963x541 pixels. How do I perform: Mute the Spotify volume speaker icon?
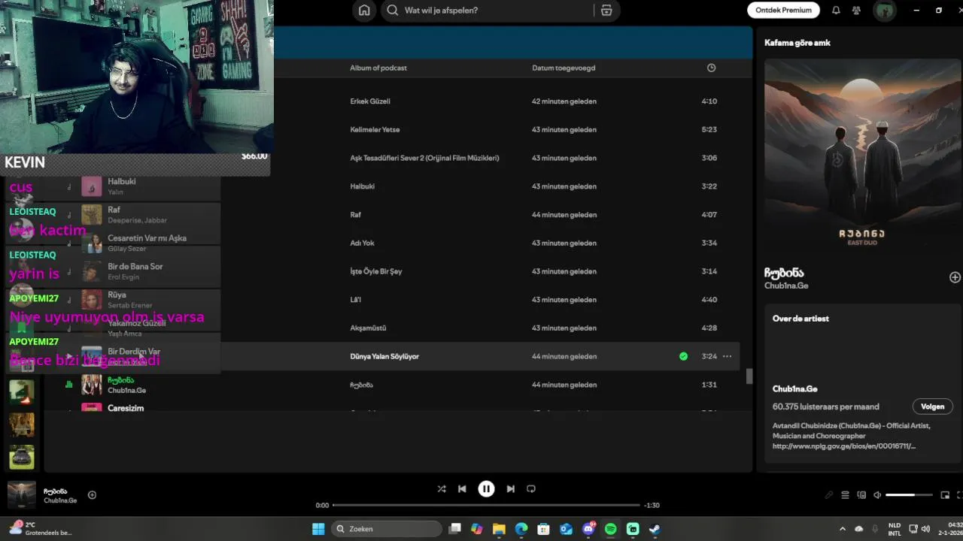pos(876,495)
